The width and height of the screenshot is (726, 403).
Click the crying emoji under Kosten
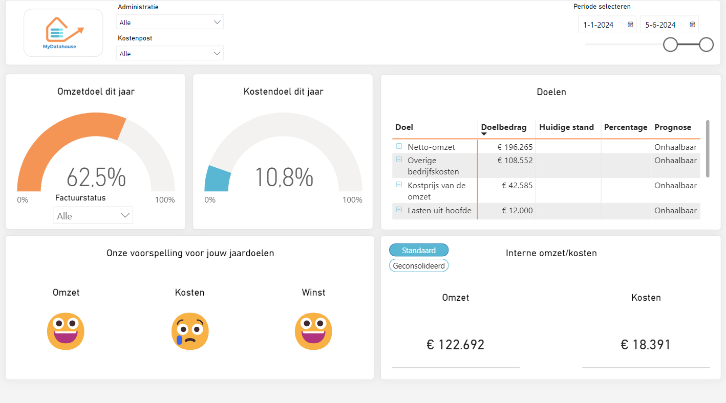pyautogui.click(x=190, y=331)
